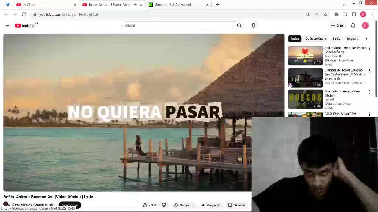Open Salastkbron - Amor De Verano title
Viewport: 378px width, 212px height.
(345, 50)
